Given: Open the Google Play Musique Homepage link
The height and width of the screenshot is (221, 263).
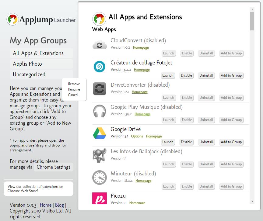Looking at the screenshot, I should point(142,114).
